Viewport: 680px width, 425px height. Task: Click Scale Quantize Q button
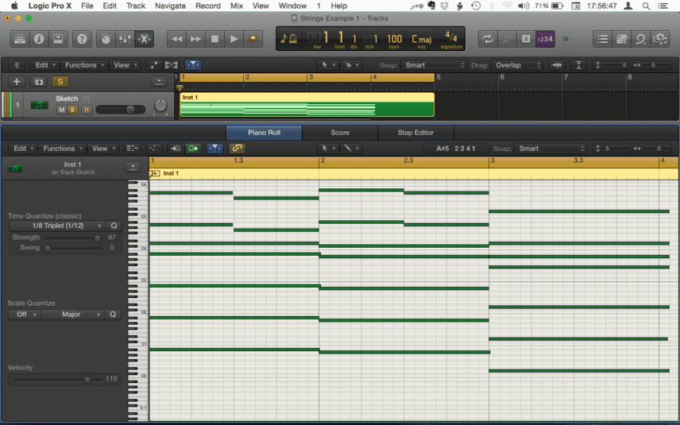[113, 315]
